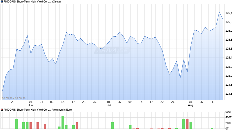This screenshot has width=235, height=131.
Task: Click the x-axis date label '17.' in Juni
Action: (73, 102)
